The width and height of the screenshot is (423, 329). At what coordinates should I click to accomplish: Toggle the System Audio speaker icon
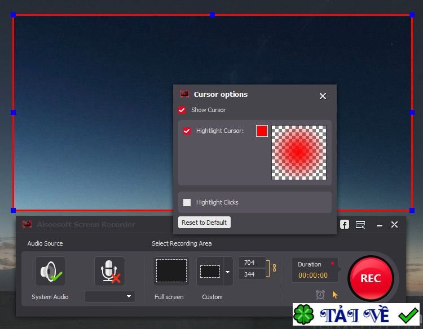pos(50,272)
